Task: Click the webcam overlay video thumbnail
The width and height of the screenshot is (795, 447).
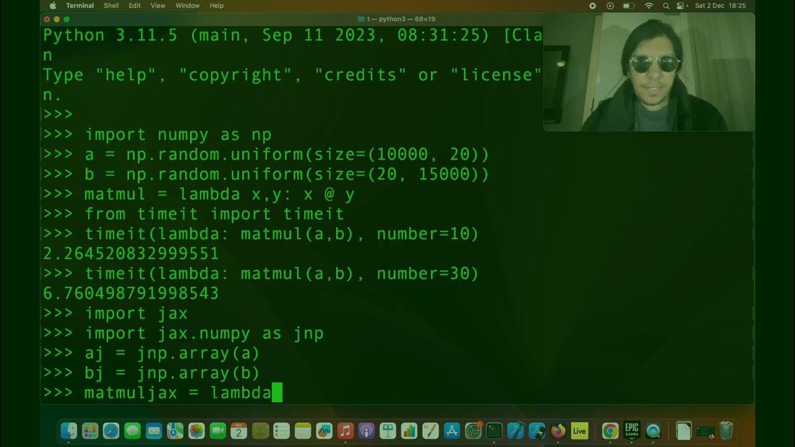Action: coord(649,72)
